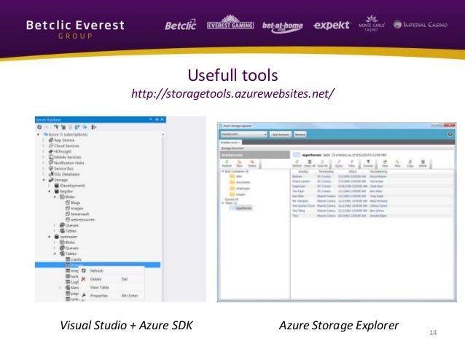Choose Properties from the context menu
The image size is (465, 349).
point(112,296)
